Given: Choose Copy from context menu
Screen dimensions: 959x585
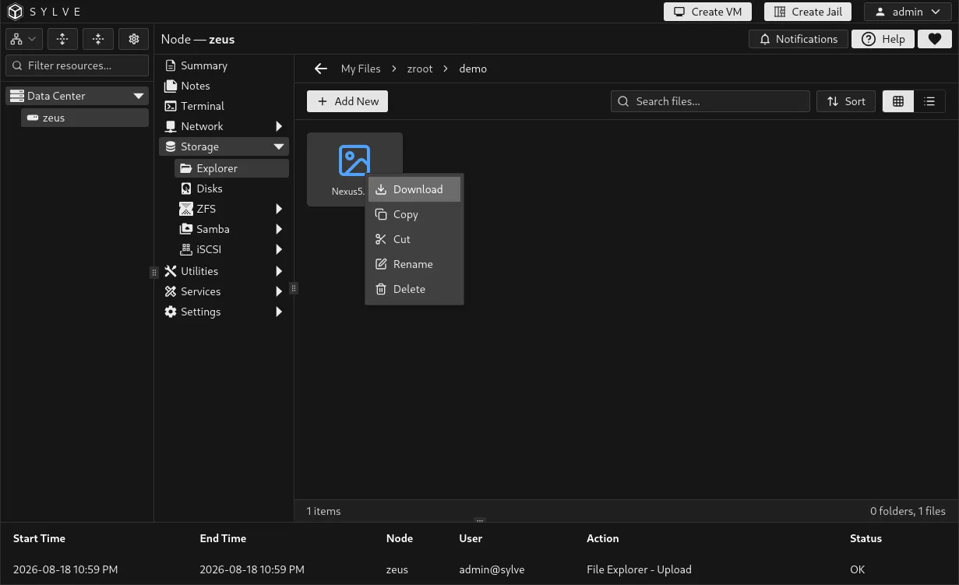Looking at the screenshot, I should pos(414,214).
